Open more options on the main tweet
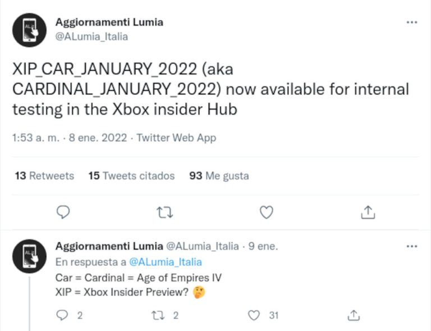431x331 pixels. click(x=411, y=22)
